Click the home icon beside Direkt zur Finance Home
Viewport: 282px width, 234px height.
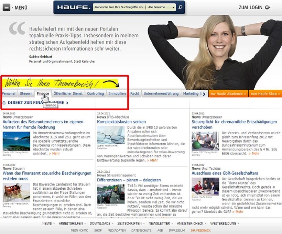[4, 102]
